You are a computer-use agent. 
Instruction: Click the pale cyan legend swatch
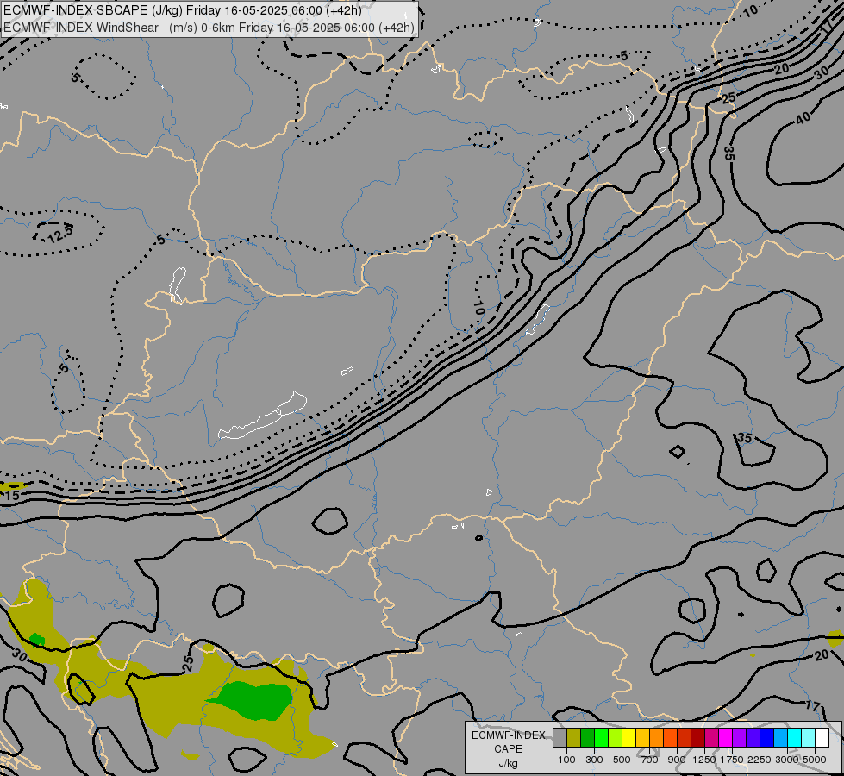coord(809,738)
